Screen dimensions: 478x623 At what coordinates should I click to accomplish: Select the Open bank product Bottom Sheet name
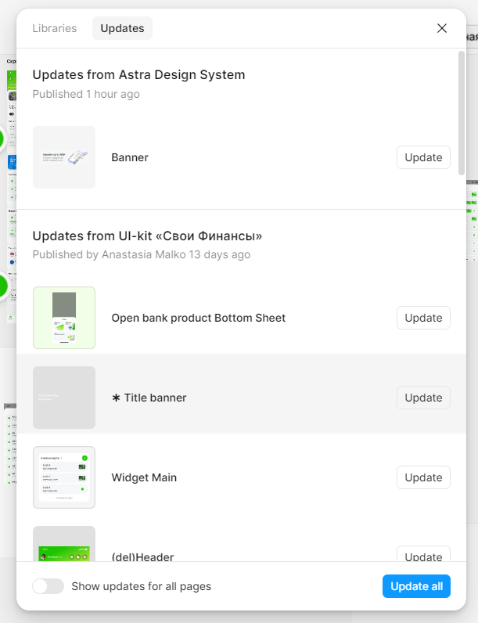[x=199, y=318]
